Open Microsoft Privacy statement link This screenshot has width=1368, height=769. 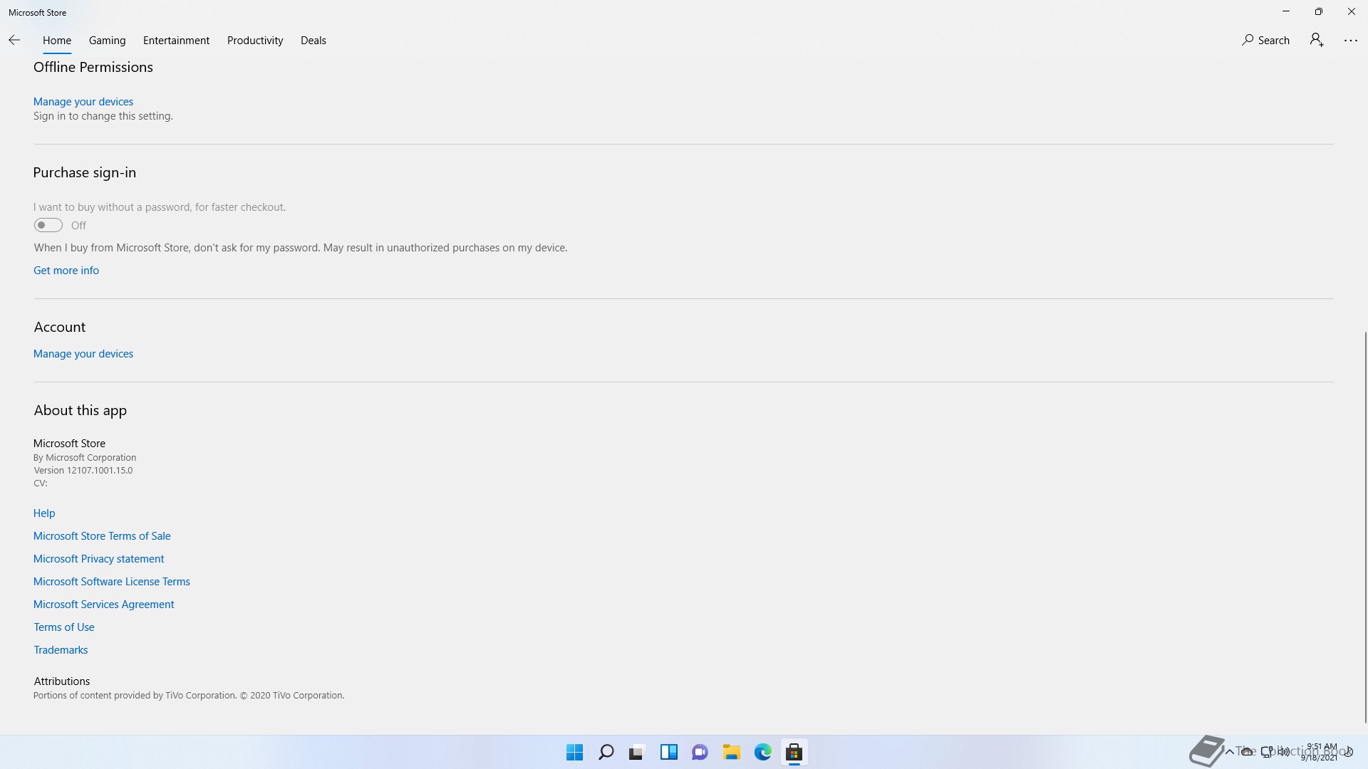(98, 559)
